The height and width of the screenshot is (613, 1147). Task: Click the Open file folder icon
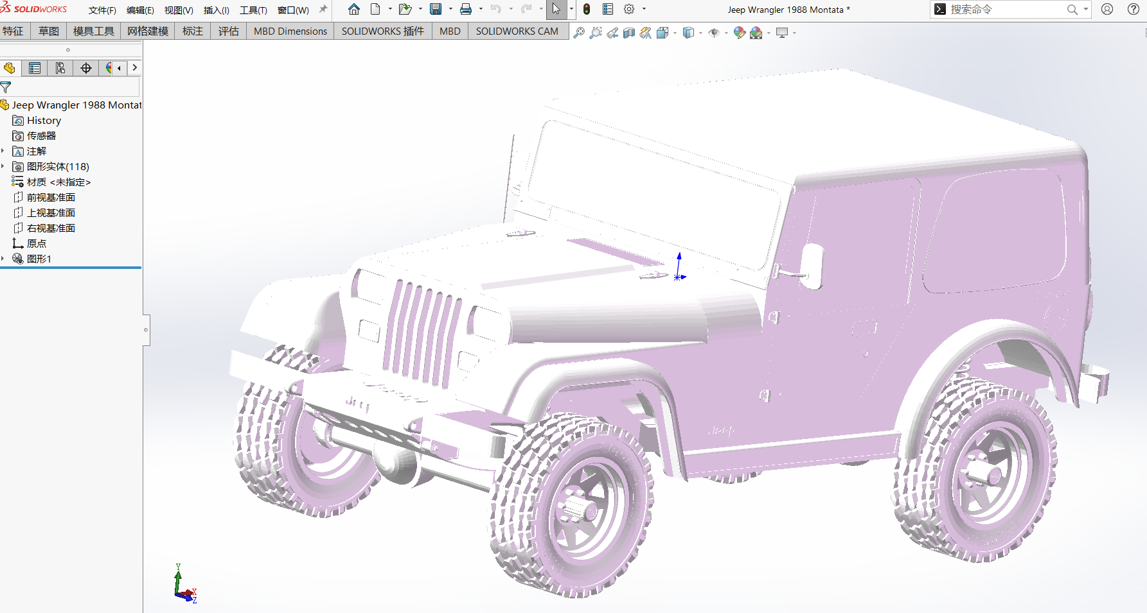click(405, 9)
